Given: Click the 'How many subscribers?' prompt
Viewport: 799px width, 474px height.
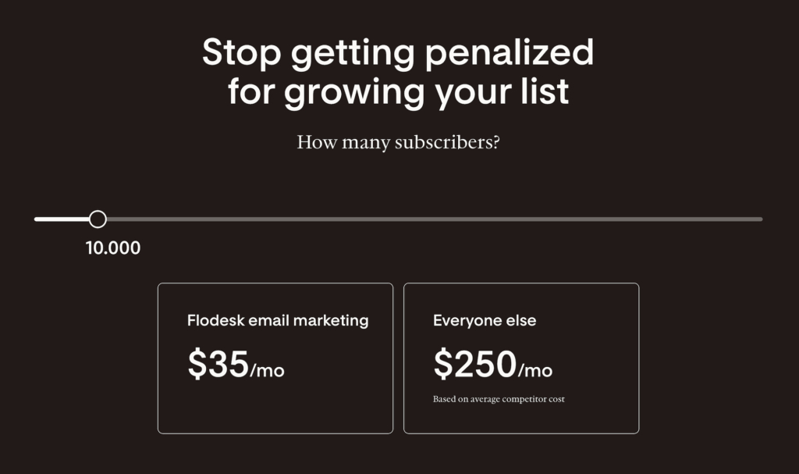Looking at the screenshot, I should [399, 142].
